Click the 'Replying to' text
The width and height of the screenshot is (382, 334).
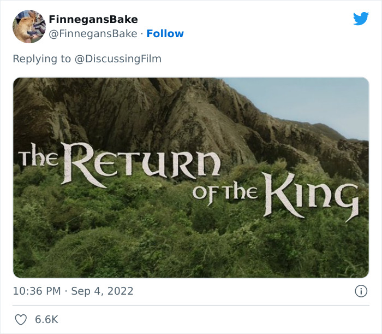point(41,58)
